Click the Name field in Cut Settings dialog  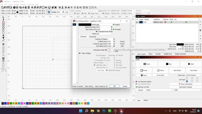tap(104, 25)
